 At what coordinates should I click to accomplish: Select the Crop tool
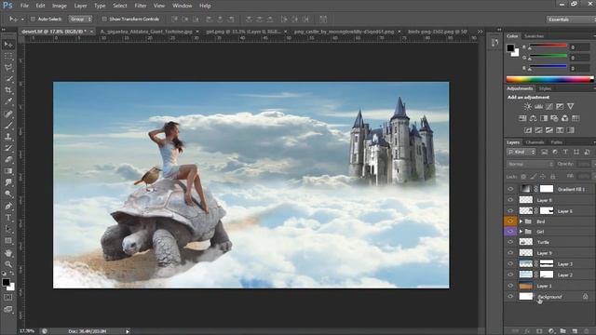[8, 90]
